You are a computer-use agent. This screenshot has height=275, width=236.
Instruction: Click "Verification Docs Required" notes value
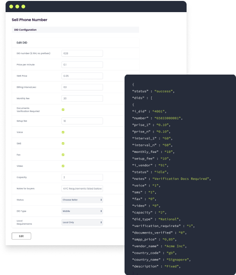pyautogui.click(x=180, y=179)
